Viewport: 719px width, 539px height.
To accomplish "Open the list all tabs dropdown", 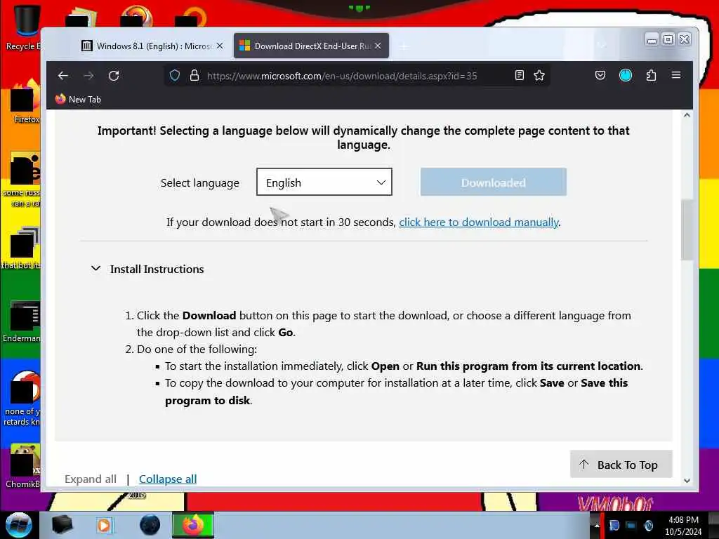I will pyautogui.click(x=602, y=46).
